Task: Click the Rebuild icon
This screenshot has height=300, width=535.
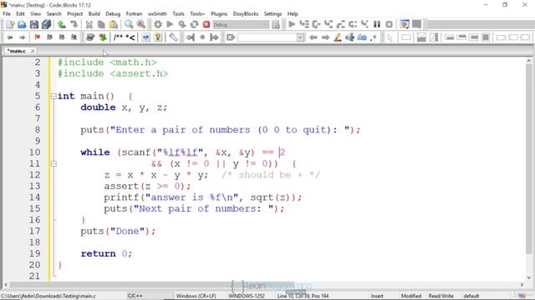Action: click(194, 24)
